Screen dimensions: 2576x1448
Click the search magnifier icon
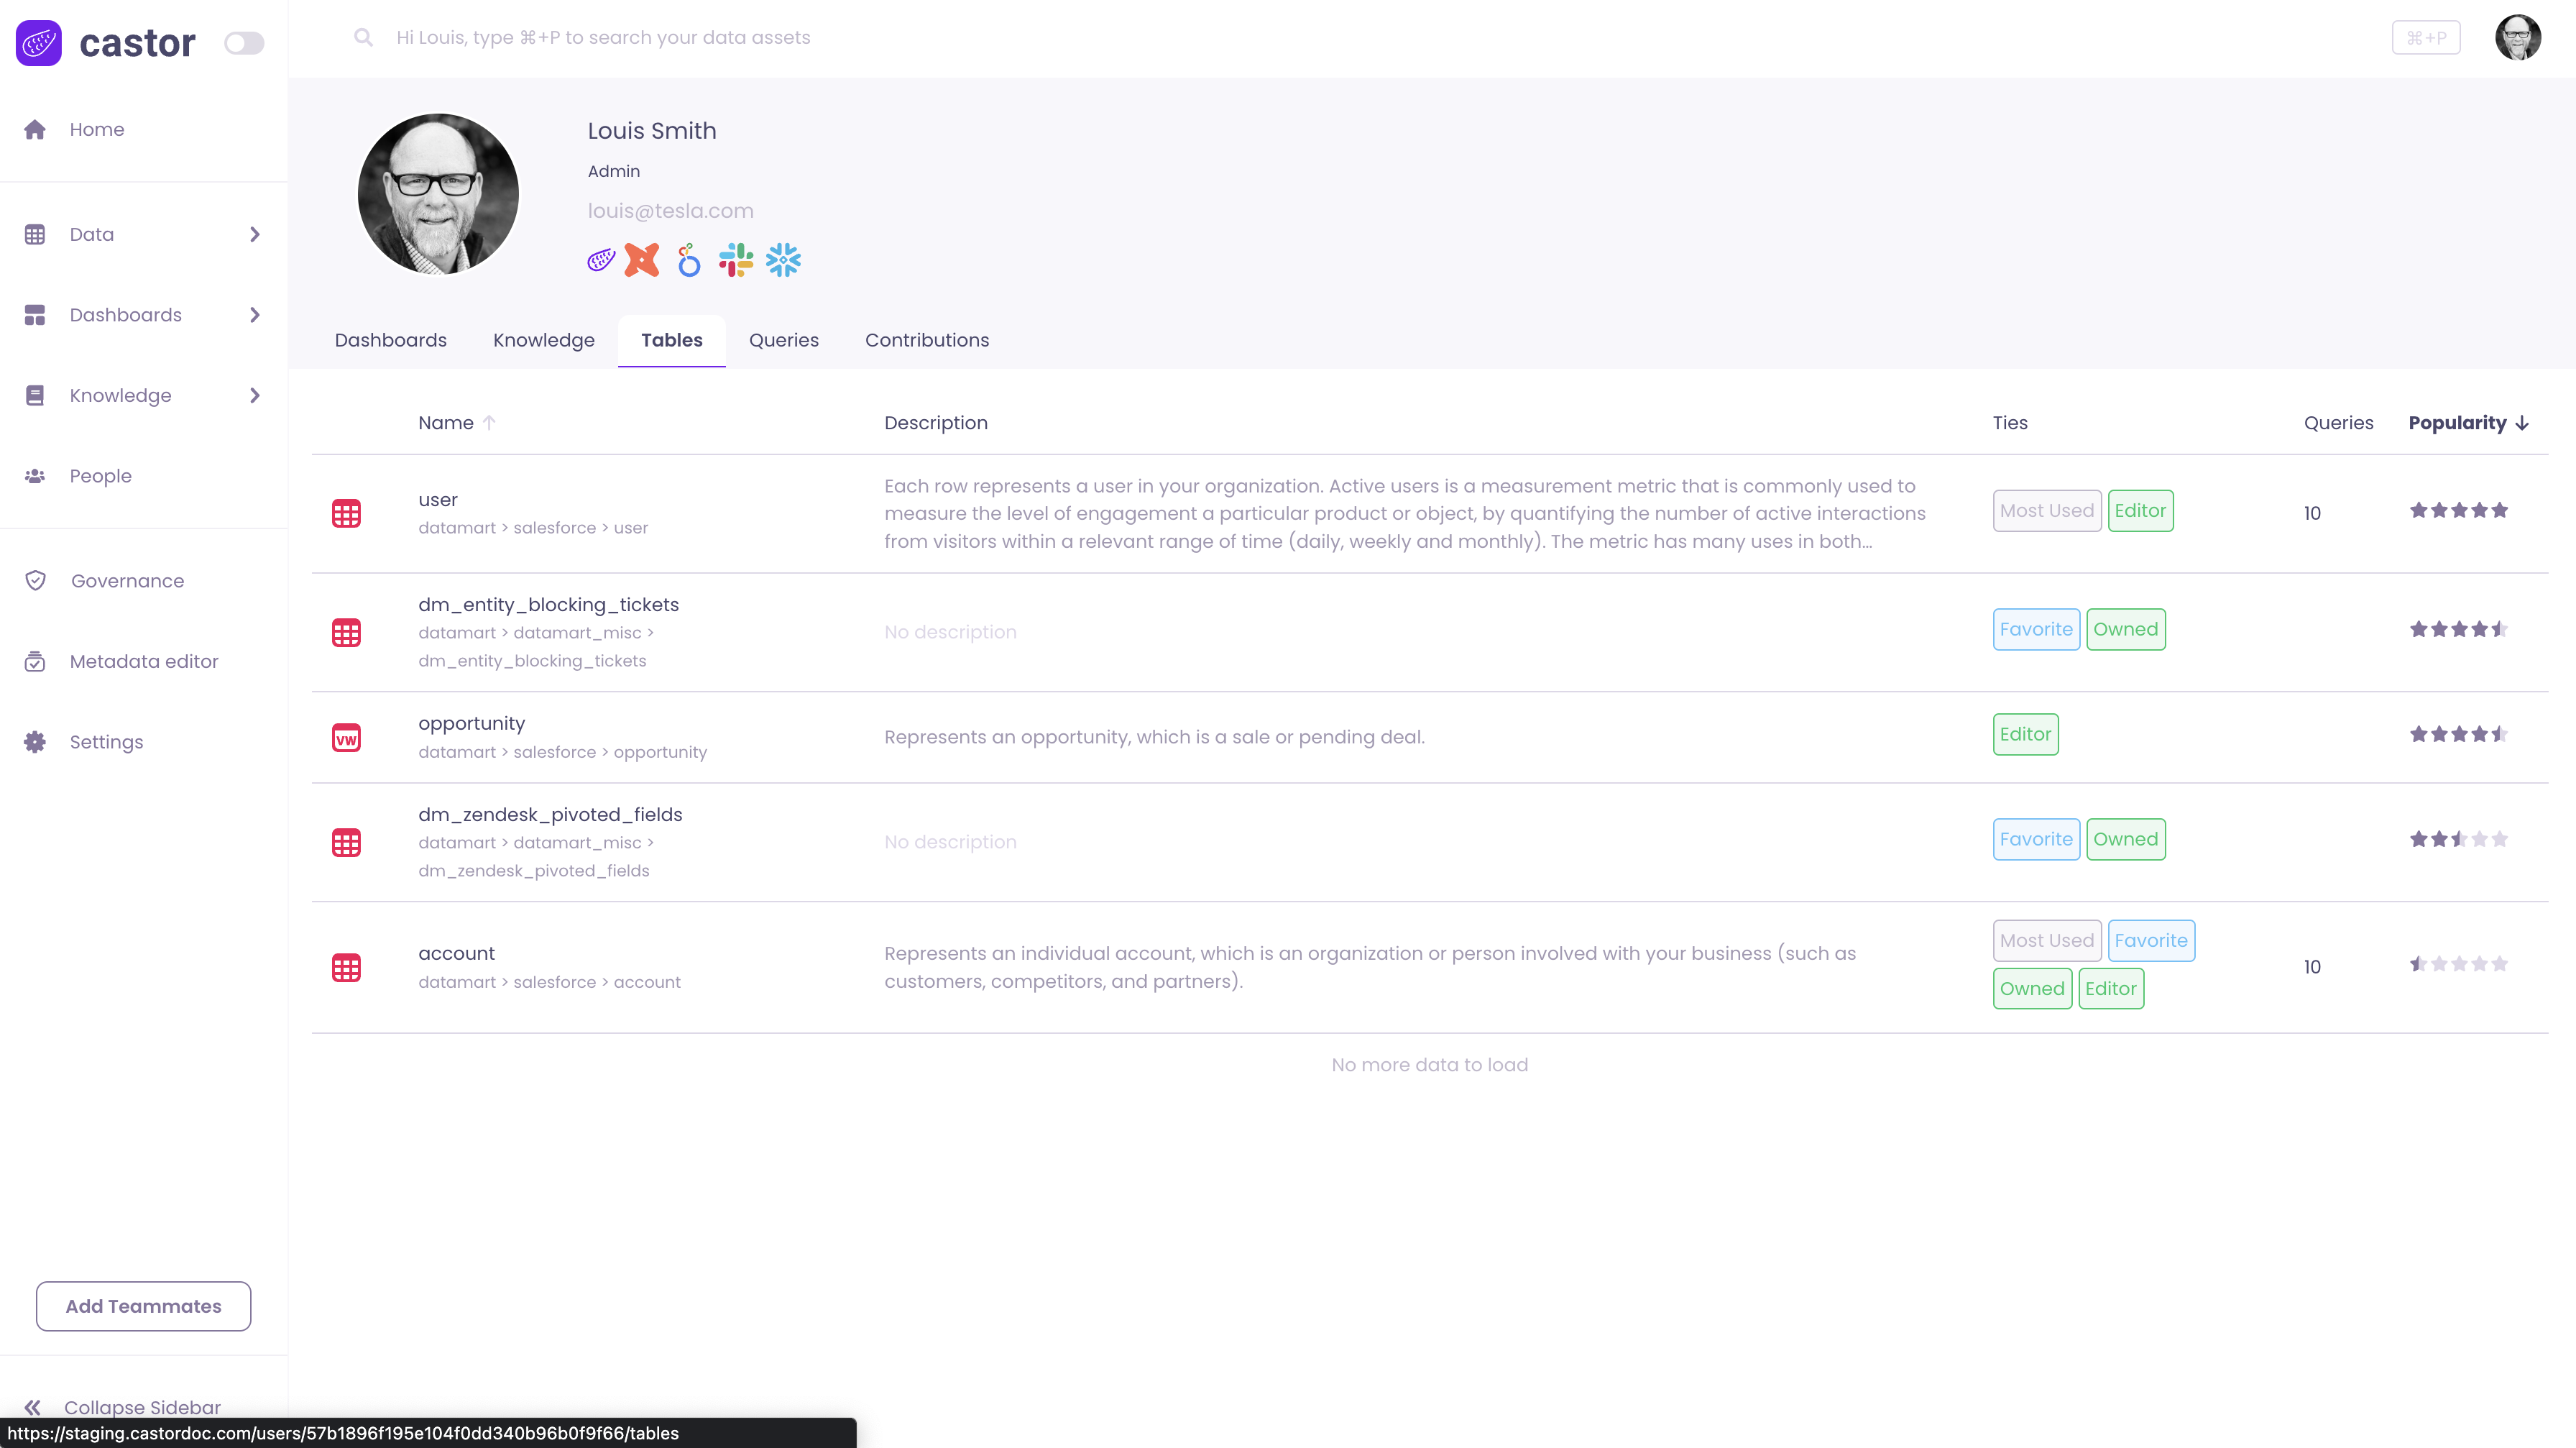coord(363,38)
